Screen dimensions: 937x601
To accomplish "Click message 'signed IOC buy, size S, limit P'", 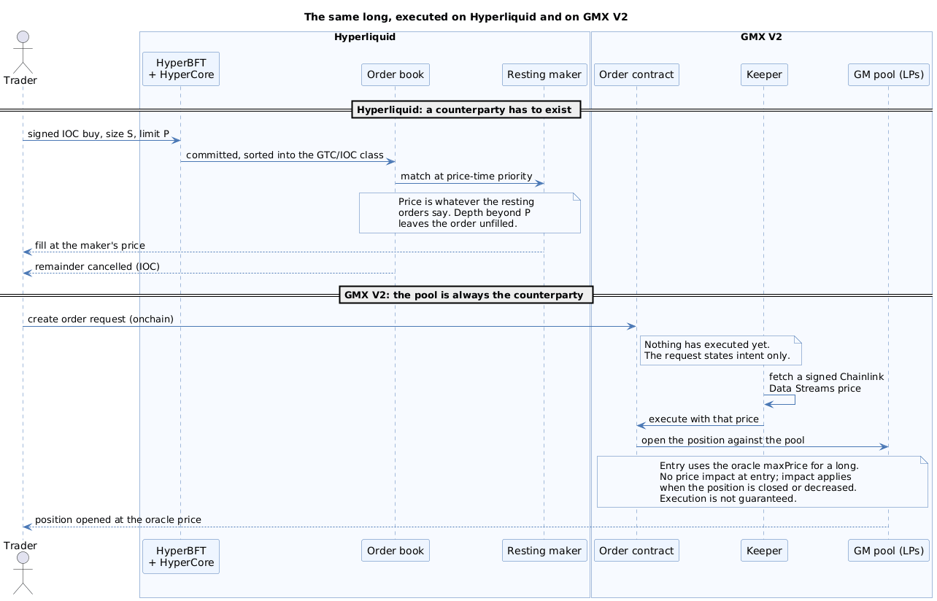I will 99,134.
